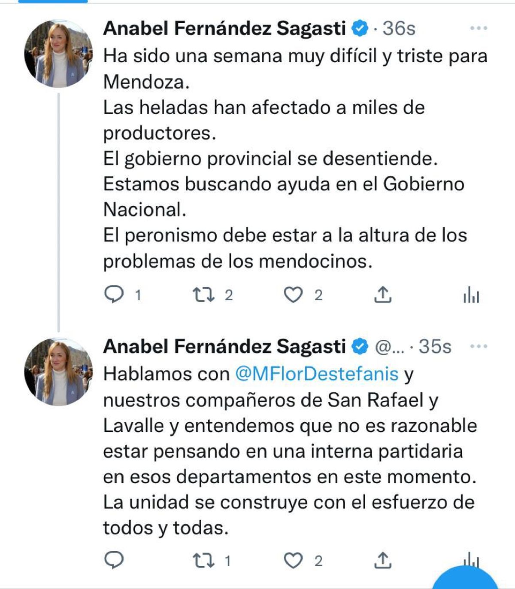Toggle the like on the Mendoza tweet
515x589 pixels.
pyautogui.click(x=294, y=293)
